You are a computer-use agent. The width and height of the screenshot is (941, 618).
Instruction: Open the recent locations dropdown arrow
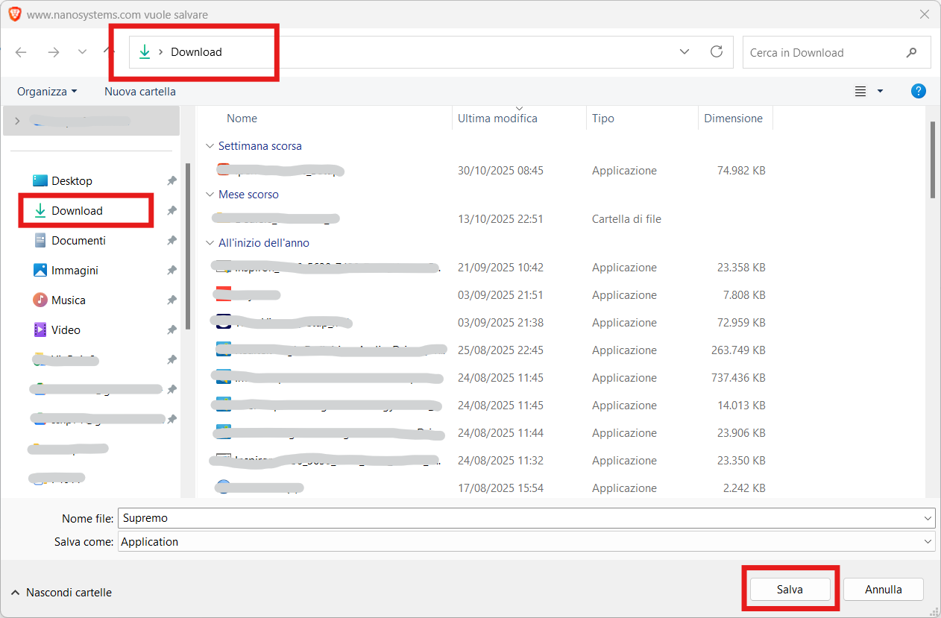tap(82, 52)
